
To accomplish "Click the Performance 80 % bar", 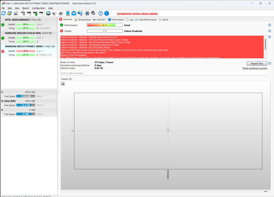I will pos(105,25).
